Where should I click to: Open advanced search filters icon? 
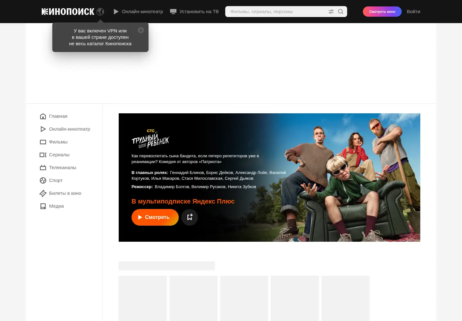click(331, 12)
